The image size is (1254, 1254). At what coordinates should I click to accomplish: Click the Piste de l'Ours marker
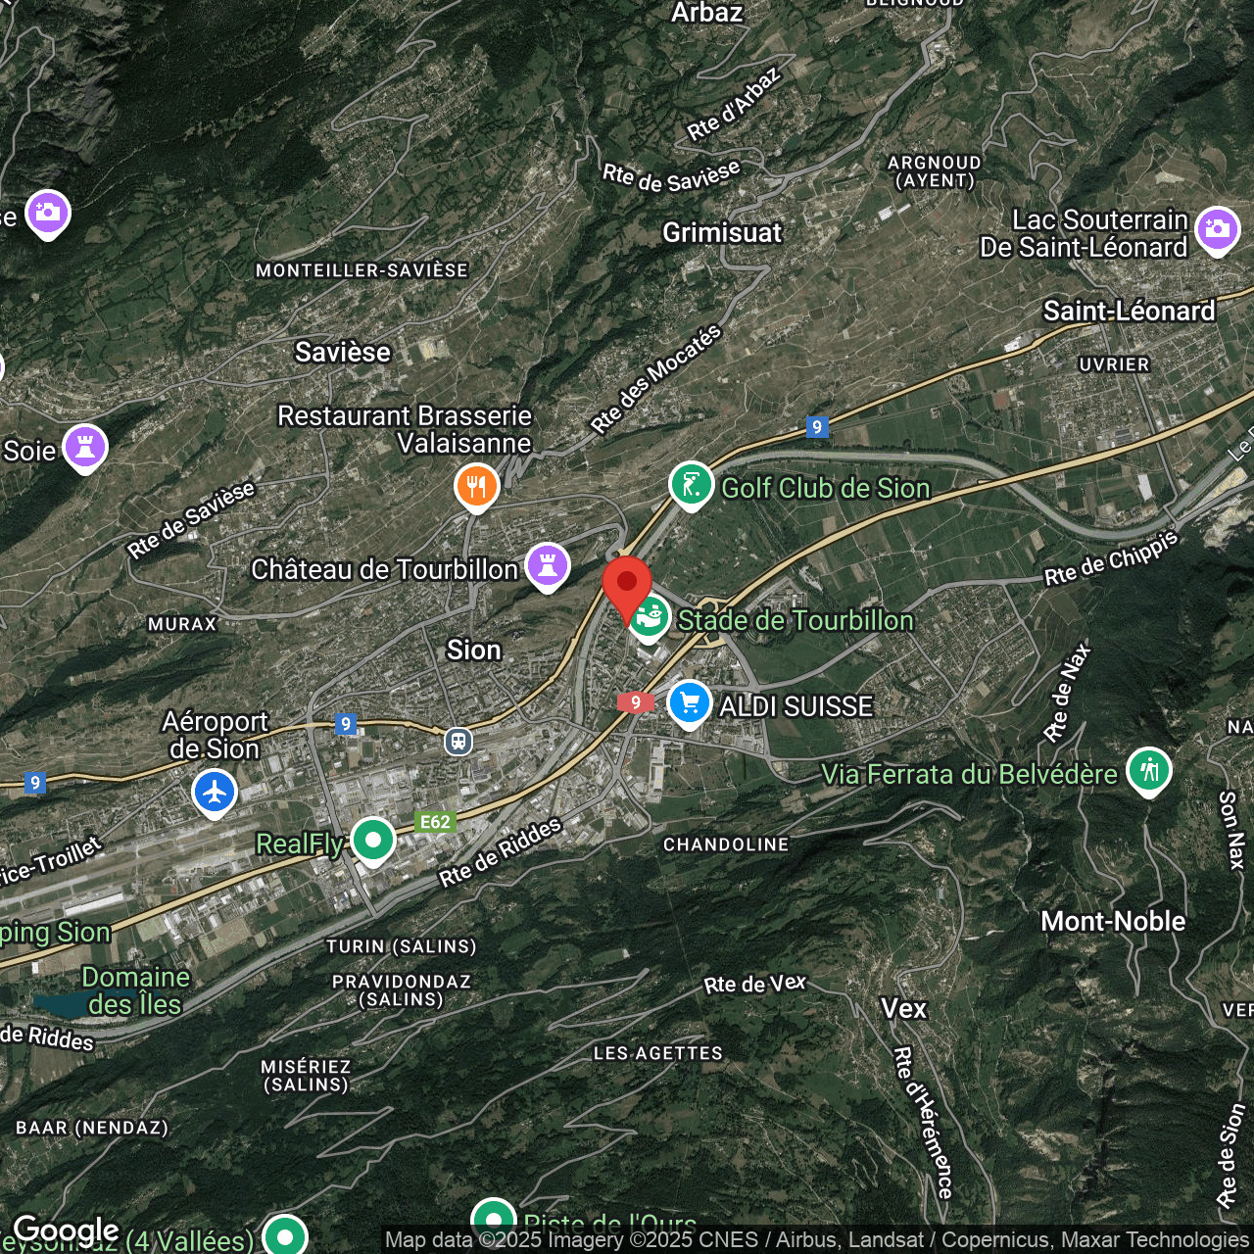[x=493, y=1222]
